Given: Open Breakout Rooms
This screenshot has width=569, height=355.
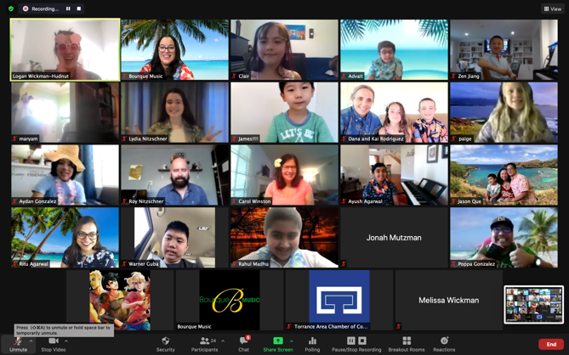Looking at the screenshot, I should tap(406, 342).
